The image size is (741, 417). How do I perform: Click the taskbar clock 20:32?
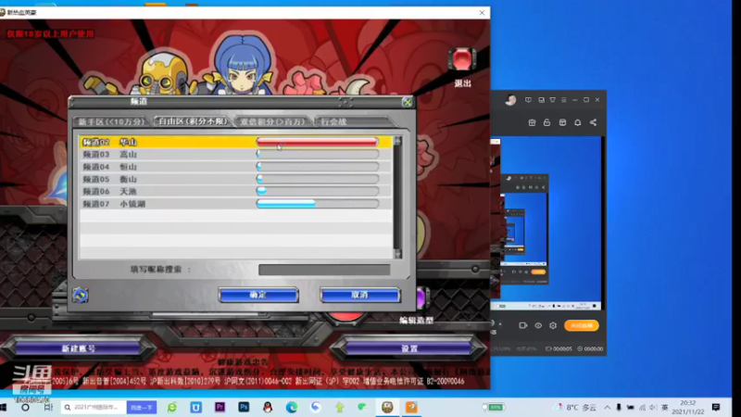point(688,407)
